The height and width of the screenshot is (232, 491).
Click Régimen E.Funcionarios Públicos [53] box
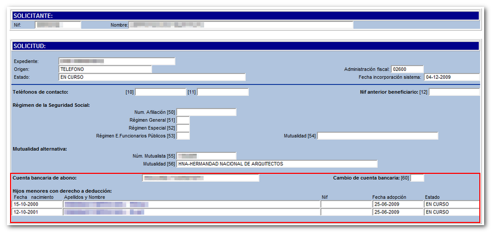pos(183,136)
